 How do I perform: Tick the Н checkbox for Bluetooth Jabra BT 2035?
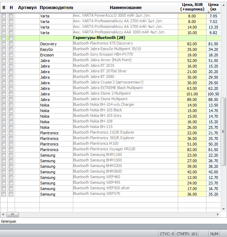[11, 66]
